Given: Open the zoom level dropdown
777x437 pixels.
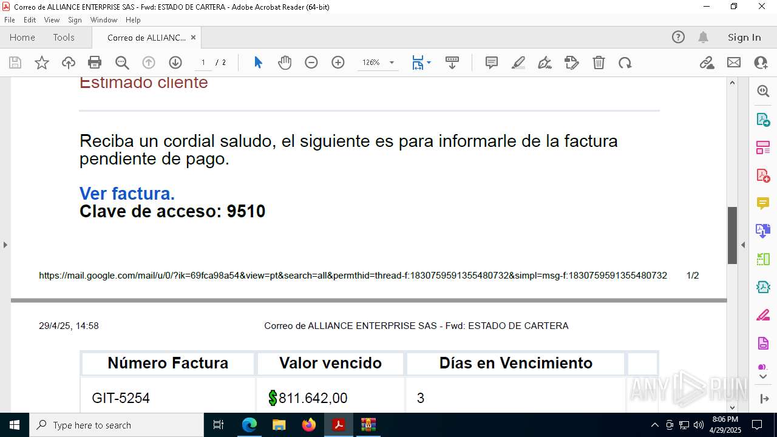Looking at the screenshot, I should tap(392, 63).
